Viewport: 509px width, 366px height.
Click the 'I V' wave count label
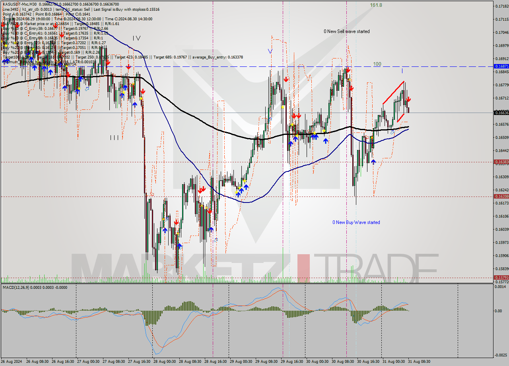click(136, 38)
